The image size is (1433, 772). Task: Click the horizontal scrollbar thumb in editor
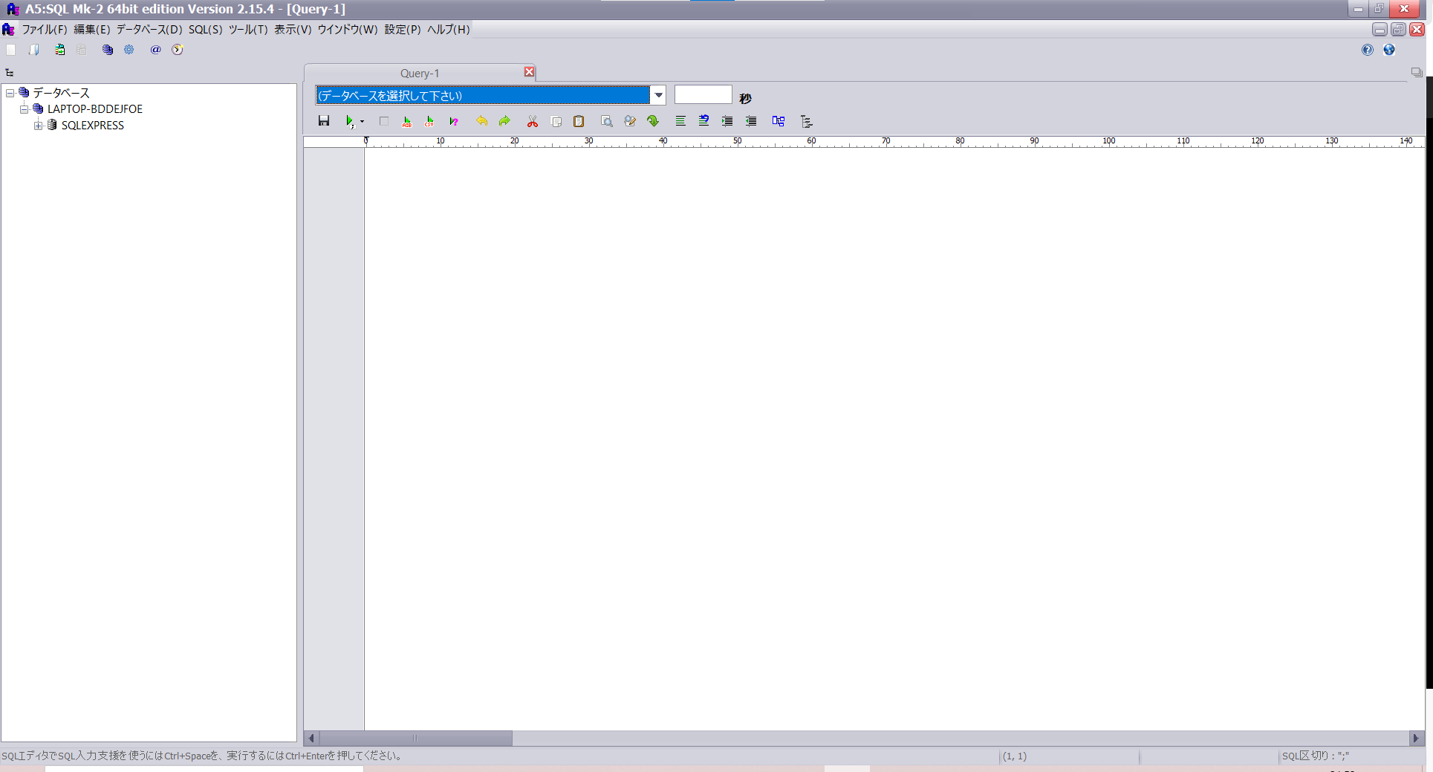[415, 739]
